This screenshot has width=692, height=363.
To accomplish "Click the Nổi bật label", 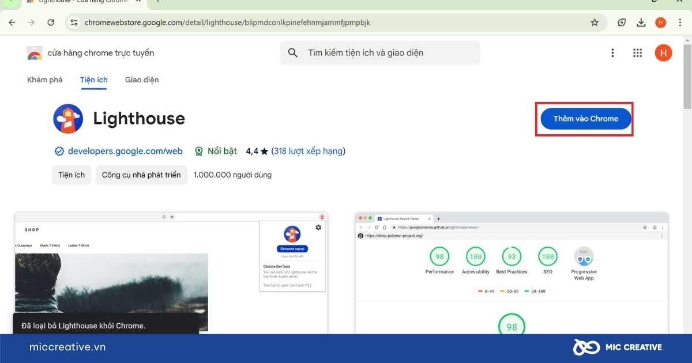I will [x=222, y=151].
